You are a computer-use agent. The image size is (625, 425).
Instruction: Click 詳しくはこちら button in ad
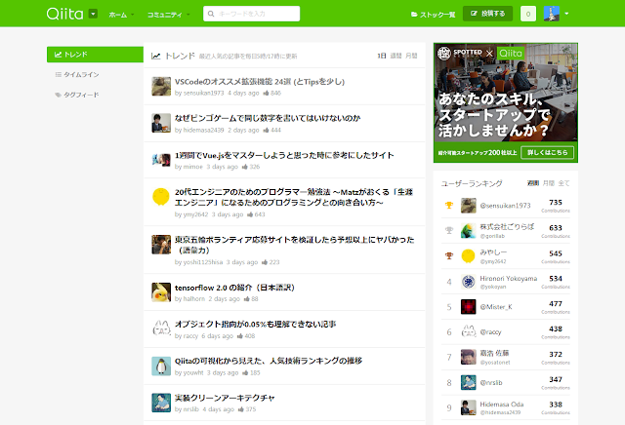tap(547, 152)
